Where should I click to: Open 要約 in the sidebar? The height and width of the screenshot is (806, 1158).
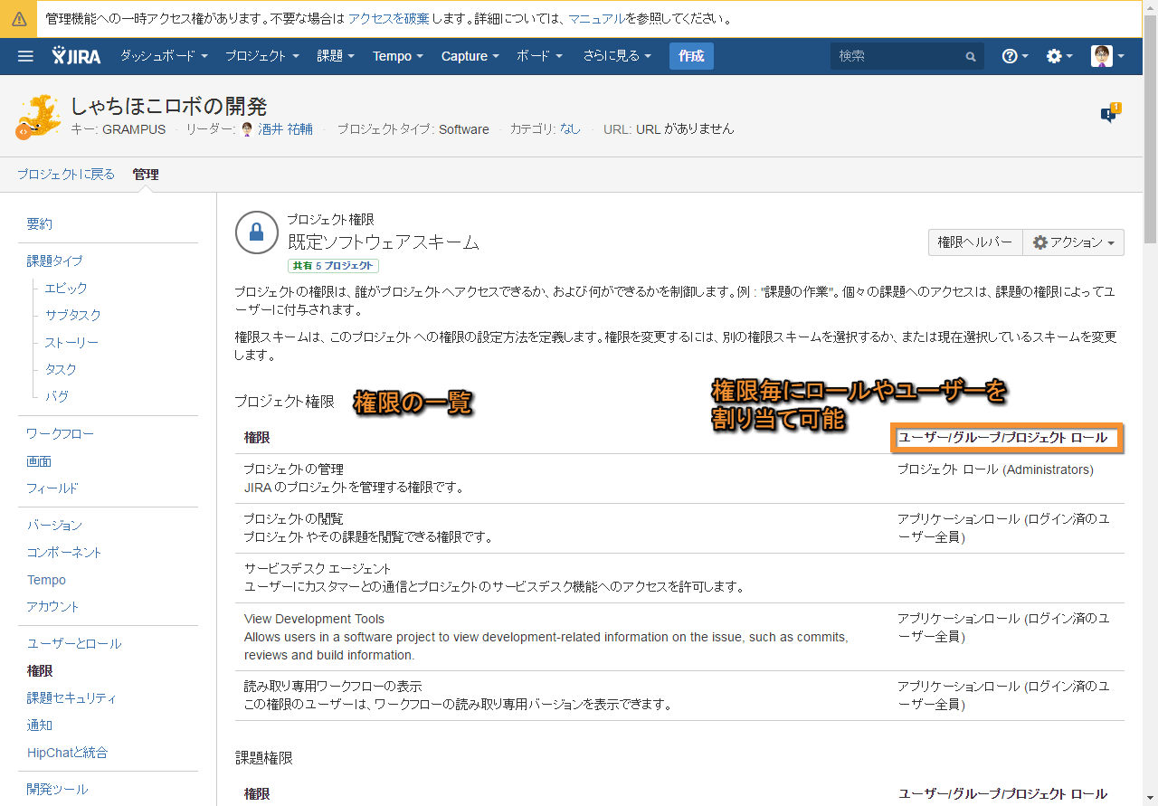point(40,224)
